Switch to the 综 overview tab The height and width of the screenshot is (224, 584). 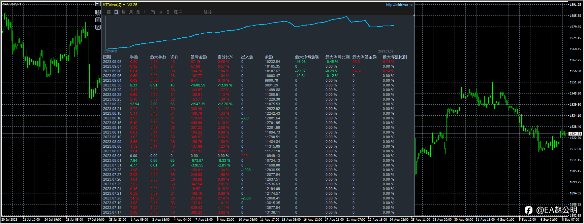pyautogui.click(x=109, y=12)
